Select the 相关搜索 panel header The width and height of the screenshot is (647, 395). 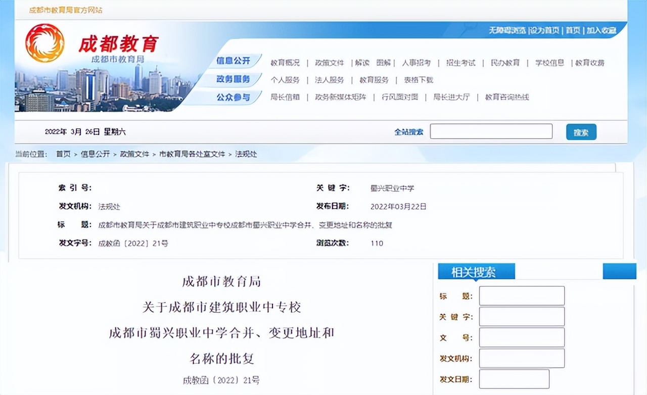click(476, 272)
